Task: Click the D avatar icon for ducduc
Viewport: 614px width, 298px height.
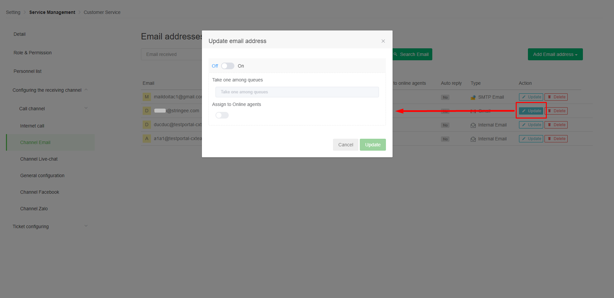Action: (147, 124)
